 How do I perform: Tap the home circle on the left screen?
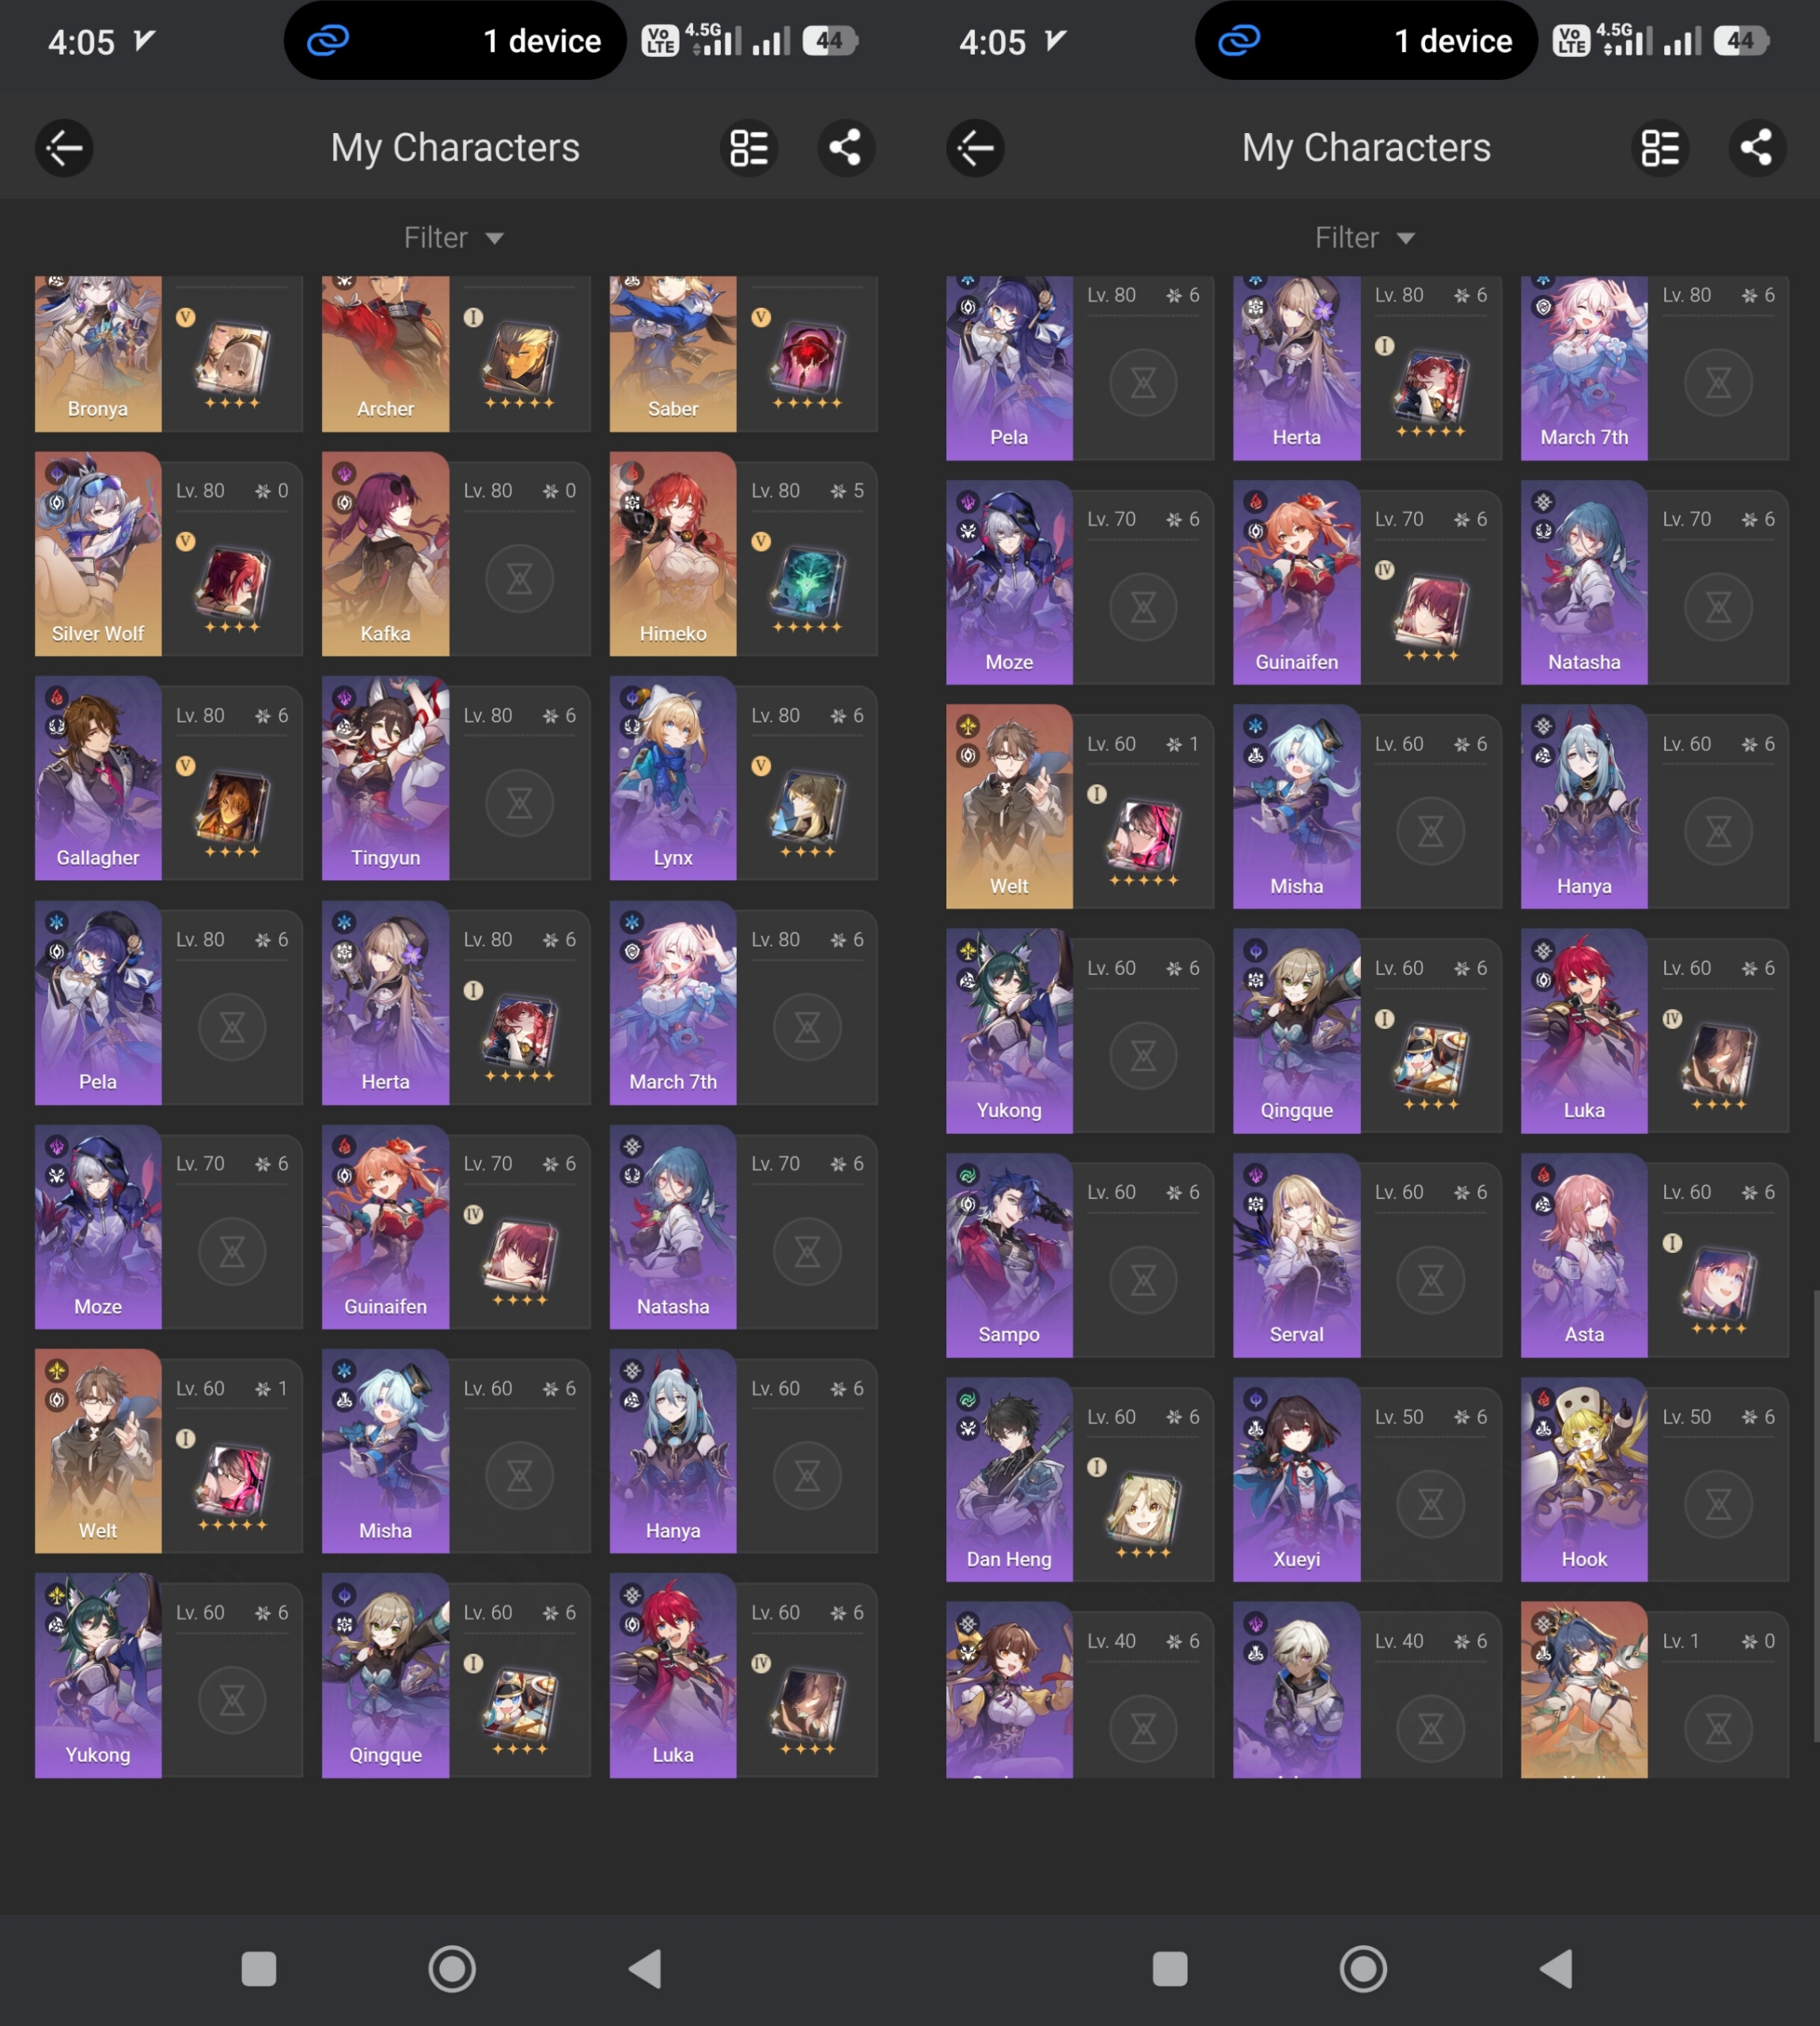pyautogui.click(x=452, y=1968)
